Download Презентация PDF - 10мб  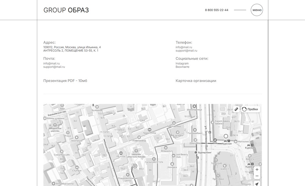pos(65,81)
